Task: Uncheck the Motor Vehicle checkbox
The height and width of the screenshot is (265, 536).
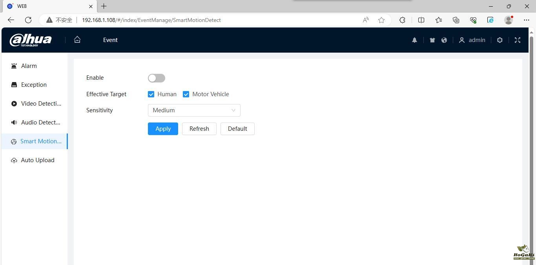Action: tap(186, 94)
